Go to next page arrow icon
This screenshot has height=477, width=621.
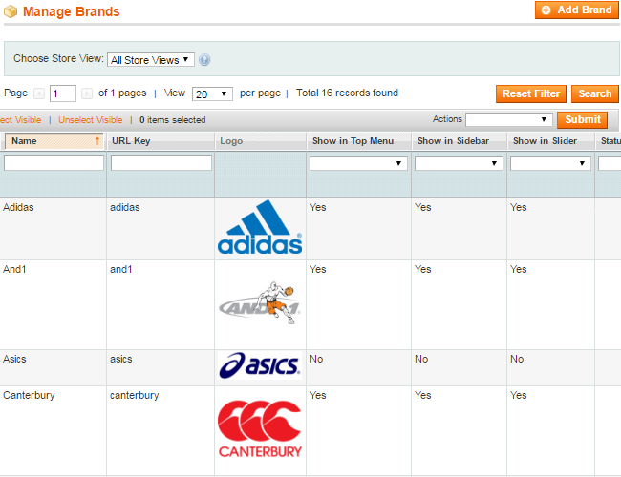(x=87, y=93)
